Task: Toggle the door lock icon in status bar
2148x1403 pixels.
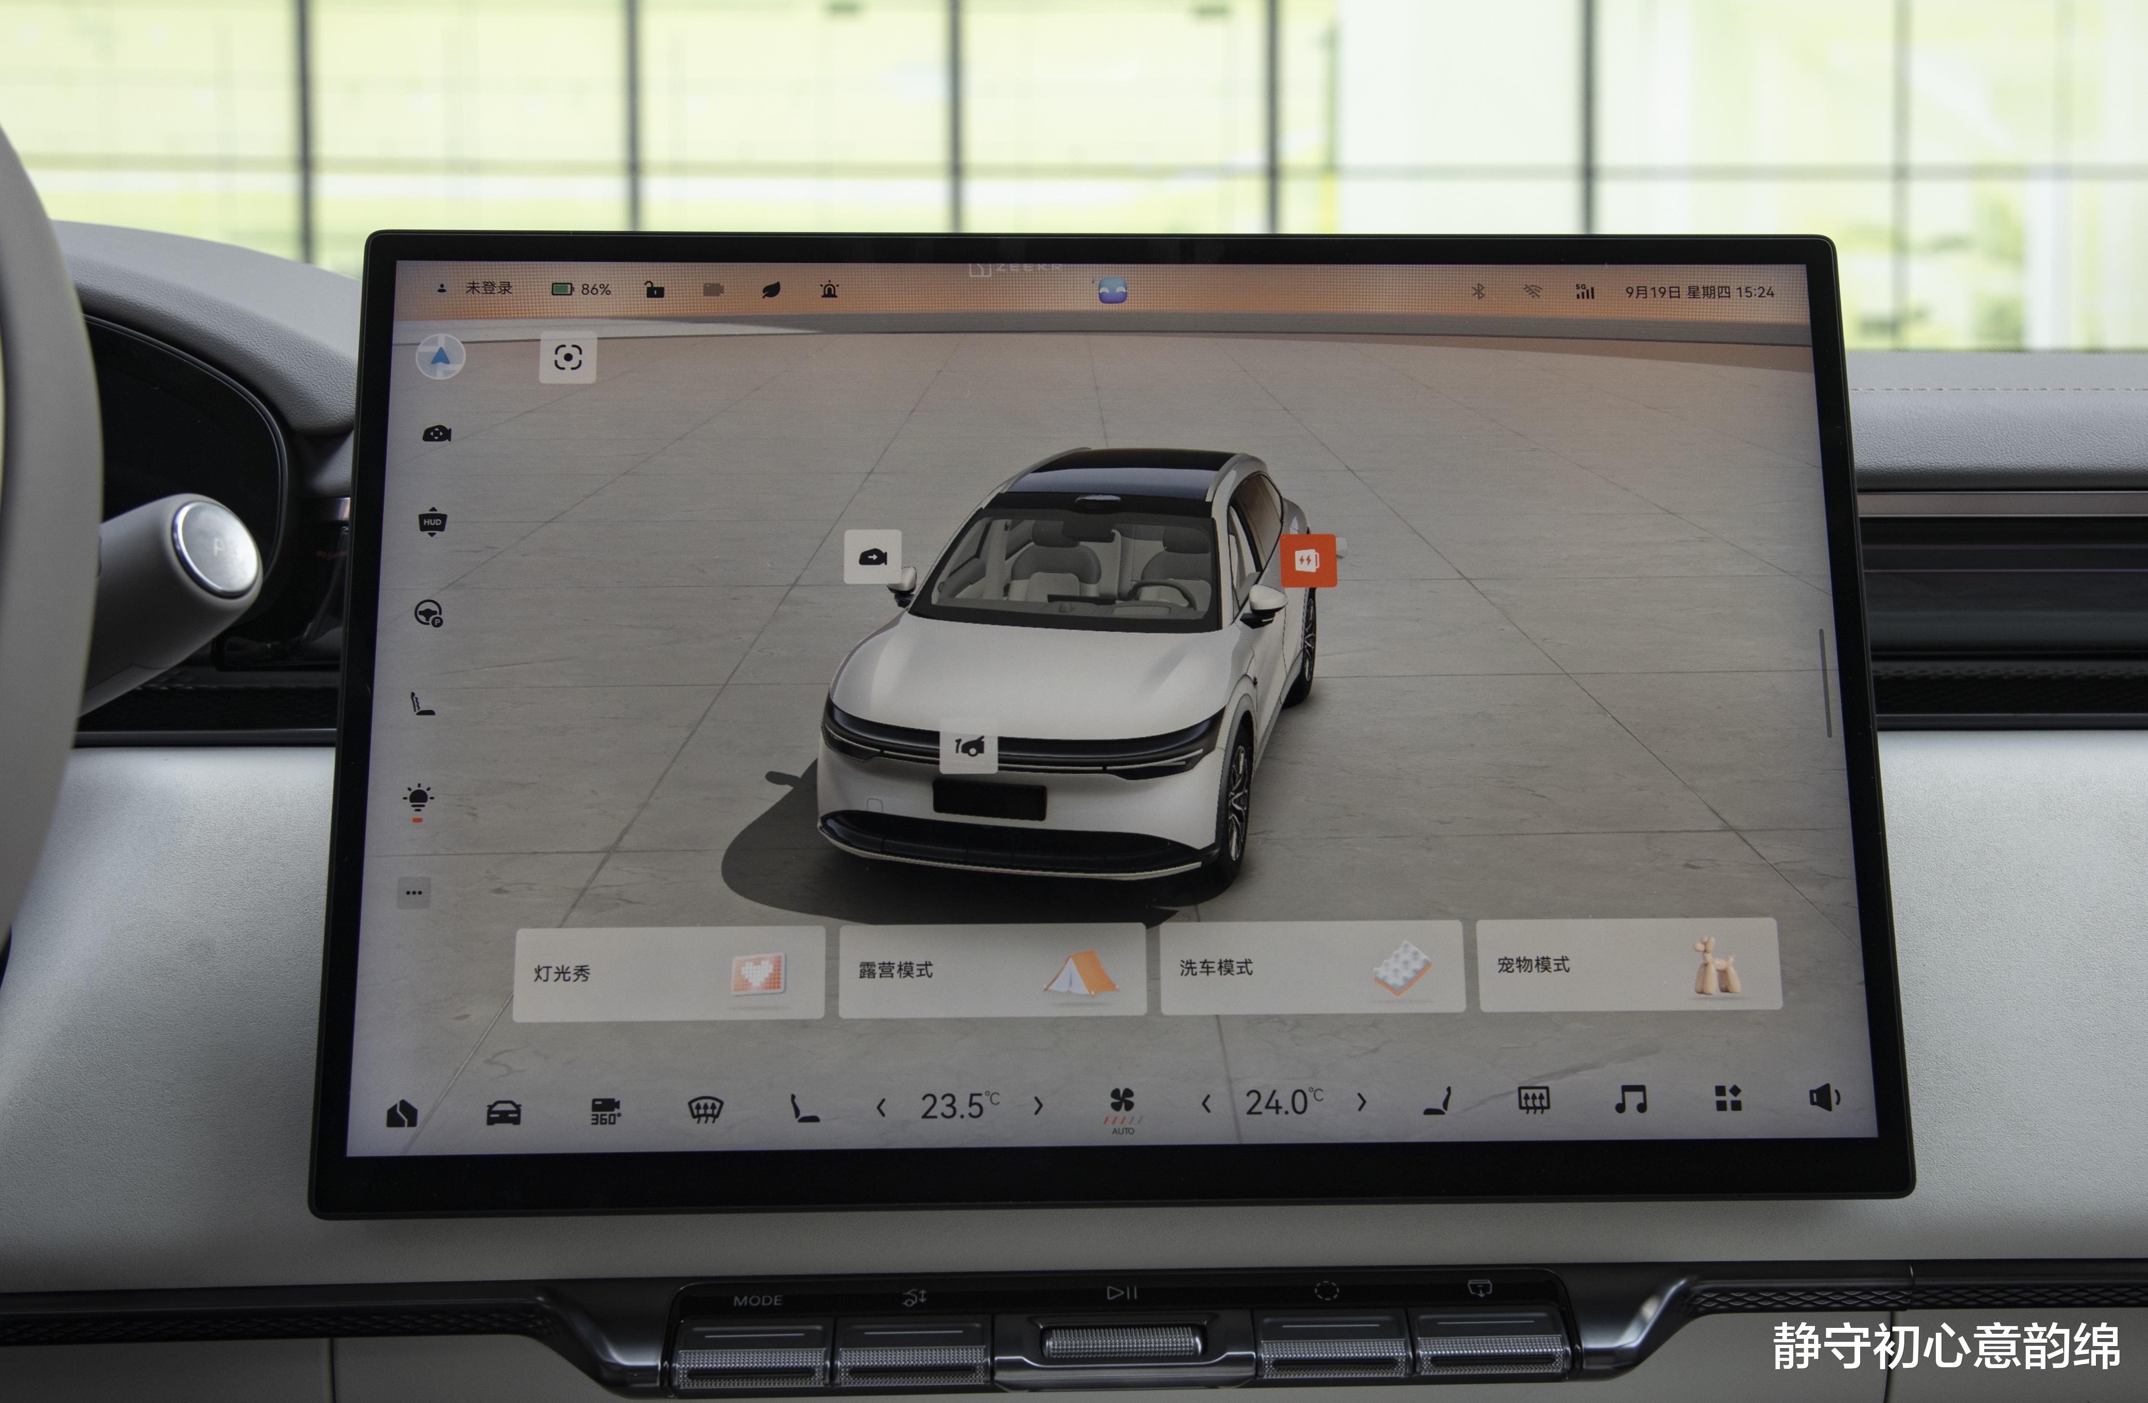Action: tap(654, 290)
